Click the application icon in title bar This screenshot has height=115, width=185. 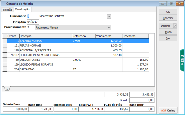(3, 4)
